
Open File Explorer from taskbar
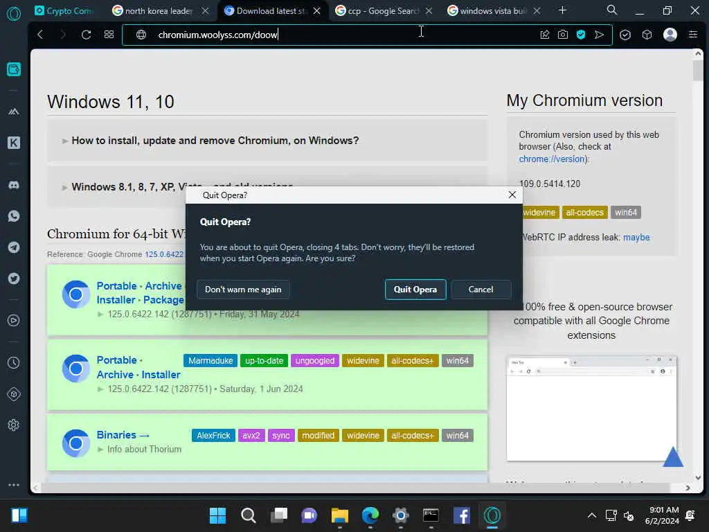pos(339,515)
